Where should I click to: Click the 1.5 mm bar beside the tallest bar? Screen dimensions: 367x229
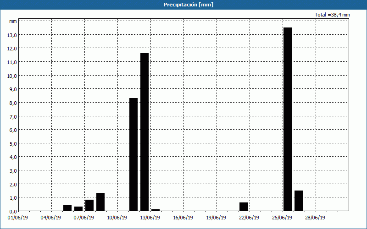(x=299, y=201)
